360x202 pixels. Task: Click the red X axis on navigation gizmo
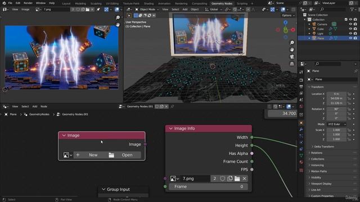click(293, 30)
